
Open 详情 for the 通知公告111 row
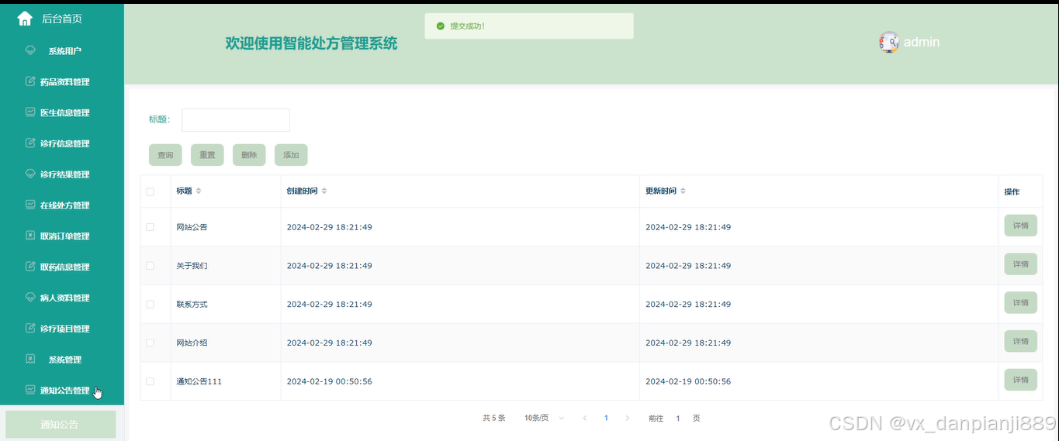click(x=1020, y=380)
